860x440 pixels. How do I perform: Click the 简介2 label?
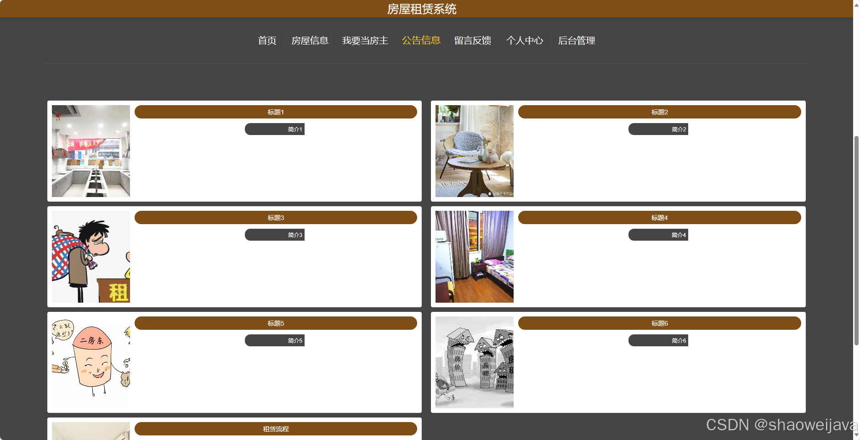[658, 129]
